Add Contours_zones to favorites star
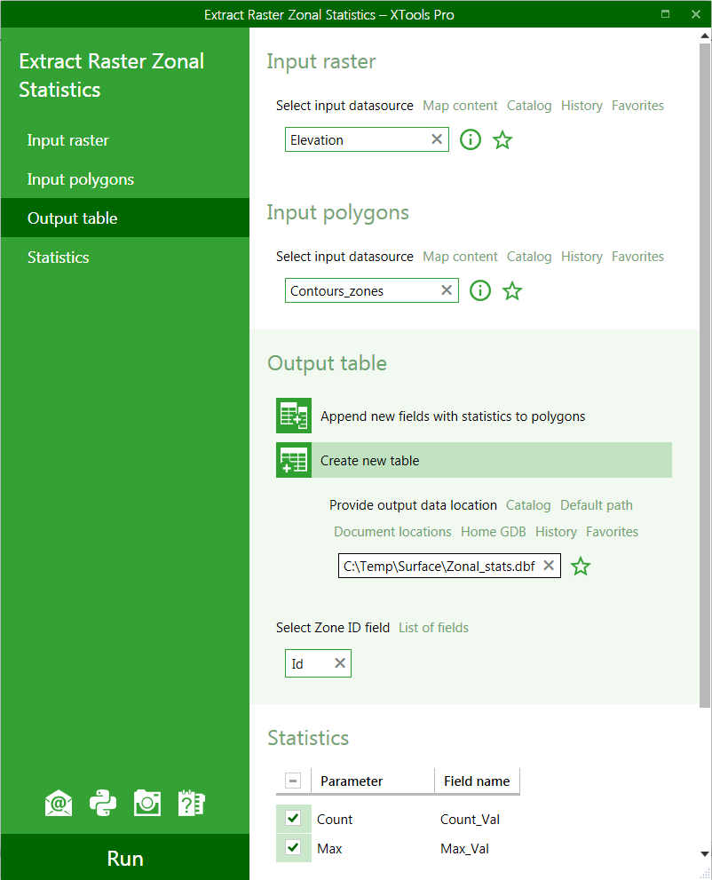 click(511, 290)
